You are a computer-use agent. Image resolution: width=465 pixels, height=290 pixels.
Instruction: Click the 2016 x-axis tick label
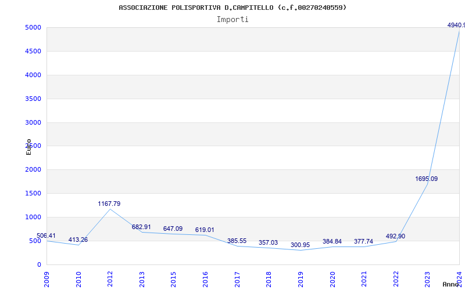(x=205, y=277)
